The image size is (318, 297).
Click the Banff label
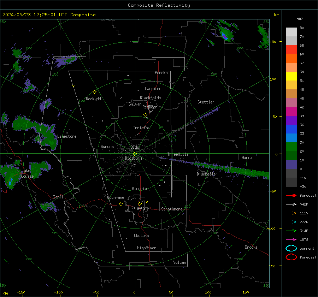click(58, 197)
